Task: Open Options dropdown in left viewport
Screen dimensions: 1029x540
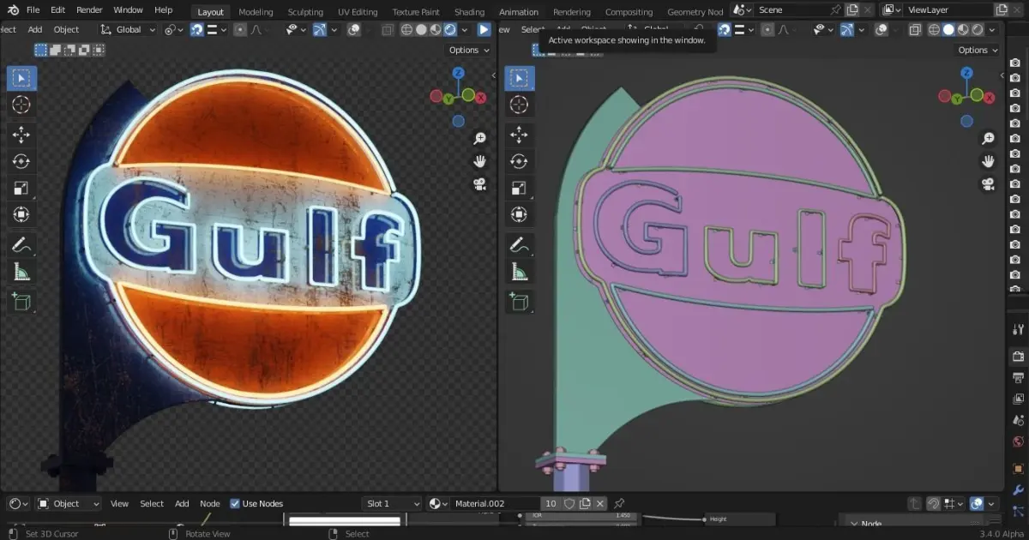Action: [x=469, y=50]
